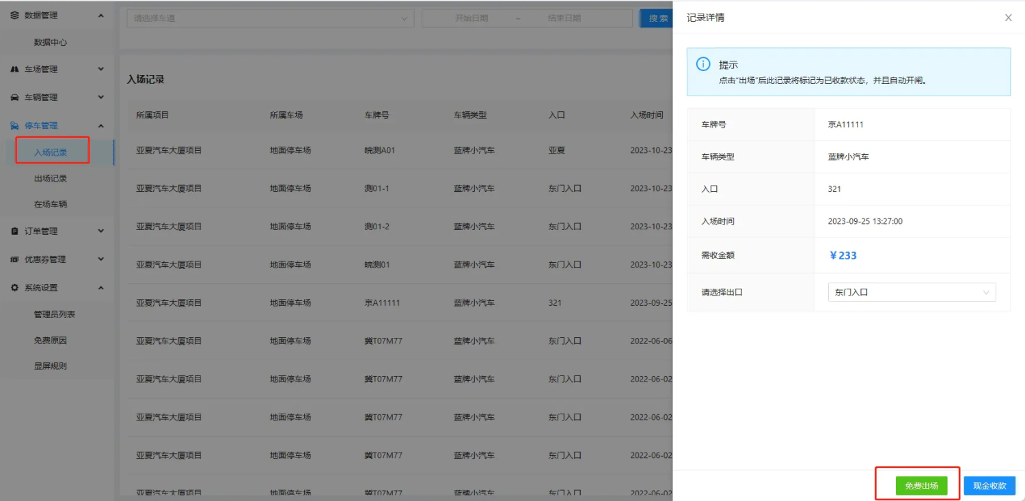Collapse the 停车管理 menu chevron
The image size is (1025, 501).
(101, 126)
